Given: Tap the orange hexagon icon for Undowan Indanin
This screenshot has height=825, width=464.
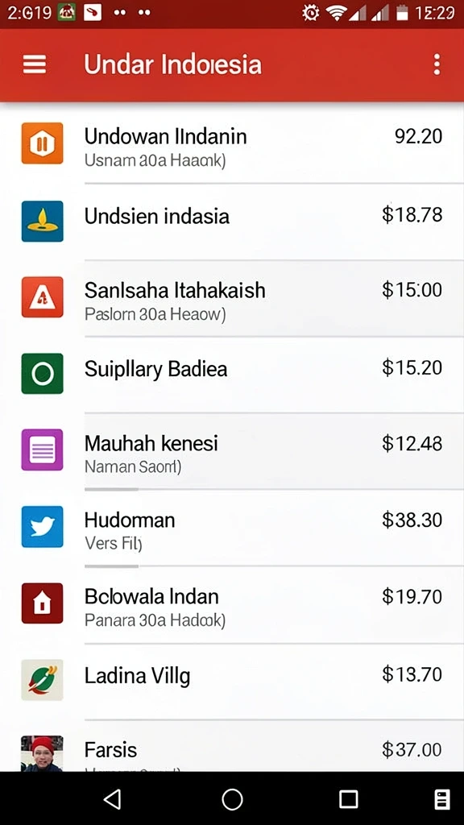Looking at the screenshot, I should [42, 143].
